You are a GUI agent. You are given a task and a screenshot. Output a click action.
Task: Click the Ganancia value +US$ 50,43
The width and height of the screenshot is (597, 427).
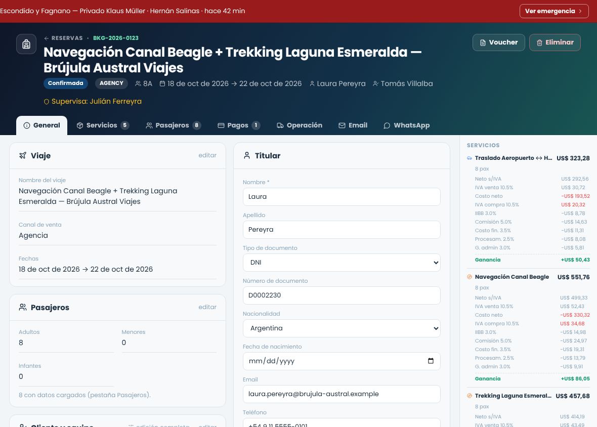(x=575, y=260)
